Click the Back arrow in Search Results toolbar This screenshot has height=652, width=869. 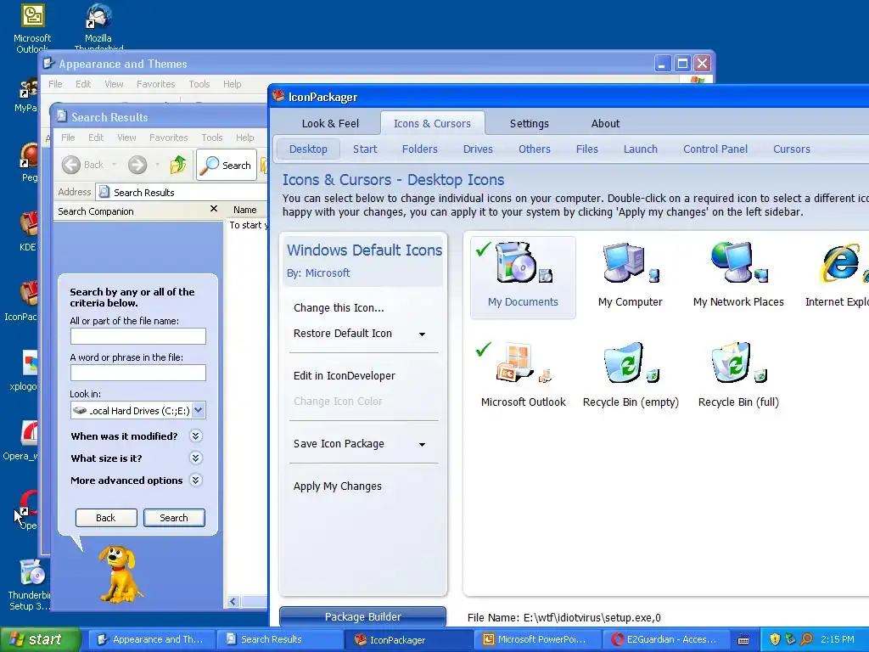click(x=71, y=165)
